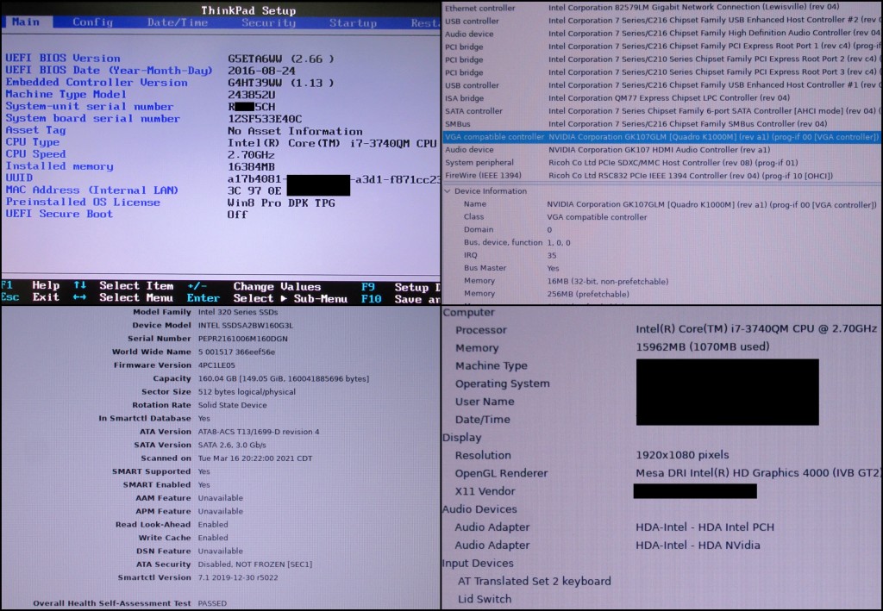Select the NVIDIA GK107 HDMI Audio Controller row
The width and height of the screenshot is (883, 611).
(x=661, y=150)
